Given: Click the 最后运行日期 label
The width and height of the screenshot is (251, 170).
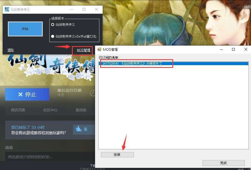Looking at the screenshot, I should click(x=69, y=90).
